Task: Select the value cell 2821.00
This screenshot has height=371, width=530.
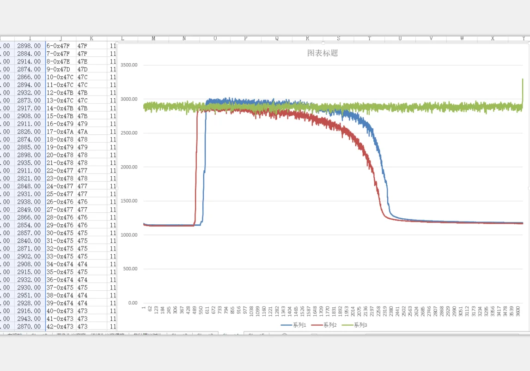Action: (x=30, y=178)
